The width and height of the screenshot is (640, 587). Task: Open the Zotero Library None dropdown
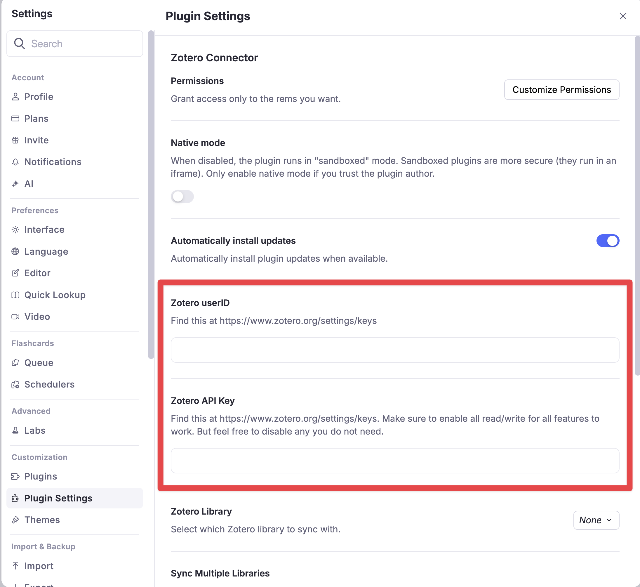tap(596, 520)
